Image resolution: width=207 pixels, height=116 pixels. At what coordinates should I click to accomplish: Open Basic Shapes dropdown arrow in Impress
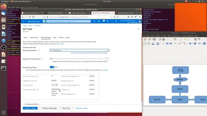click(192, 43)
